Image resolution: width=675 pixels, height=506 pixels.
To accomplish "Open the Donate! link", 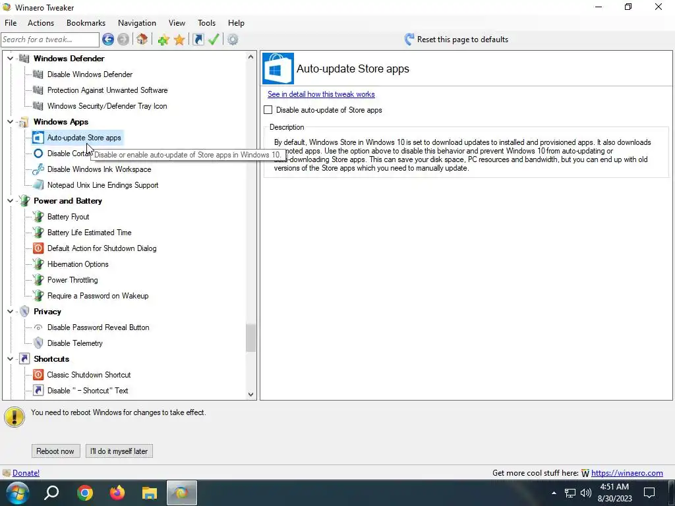I will (x=26, y=473).
